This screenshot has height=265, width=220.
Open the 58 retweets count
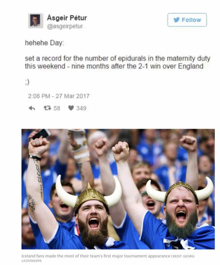(57, 108)
